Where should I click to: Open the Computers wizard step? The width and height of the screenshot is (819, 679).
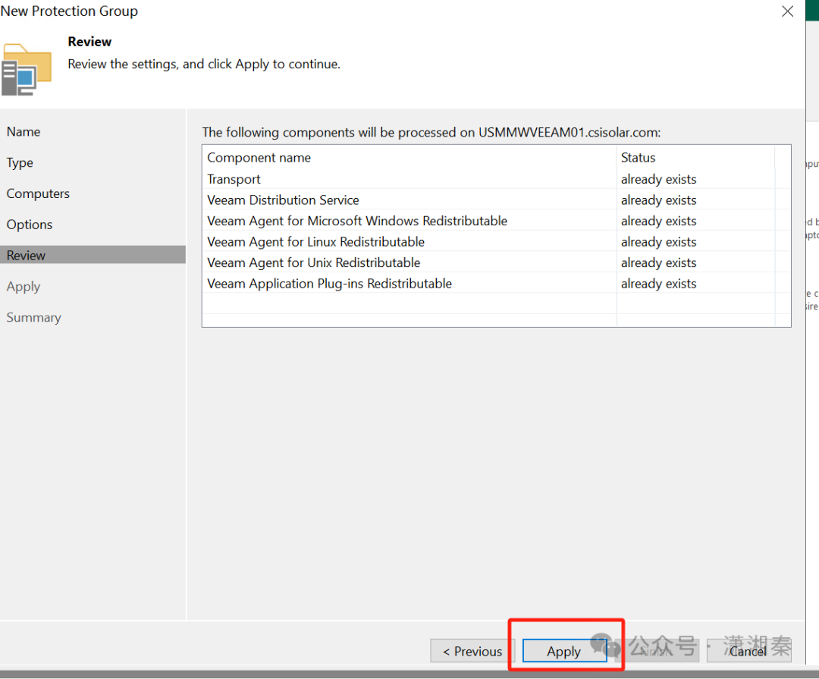pyautogui.click(x=38, y=193)
